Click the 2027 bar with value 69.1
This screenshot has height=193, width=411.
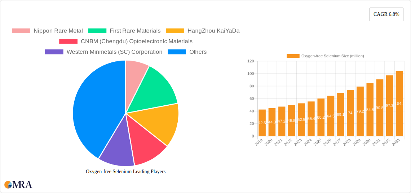(340, 115)
